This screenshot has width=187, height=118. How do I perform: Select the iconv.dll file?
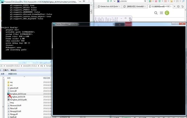click(x=13, y=91)
